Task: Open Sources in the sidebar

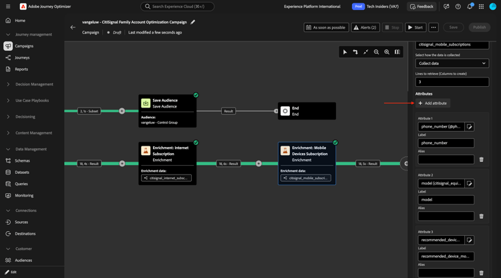Action: [x=21, y=222]
